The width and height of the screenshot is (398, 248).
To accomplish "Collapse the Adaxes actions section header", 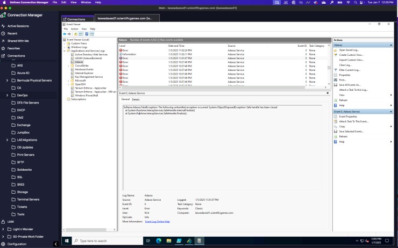I will coord(390,45).
